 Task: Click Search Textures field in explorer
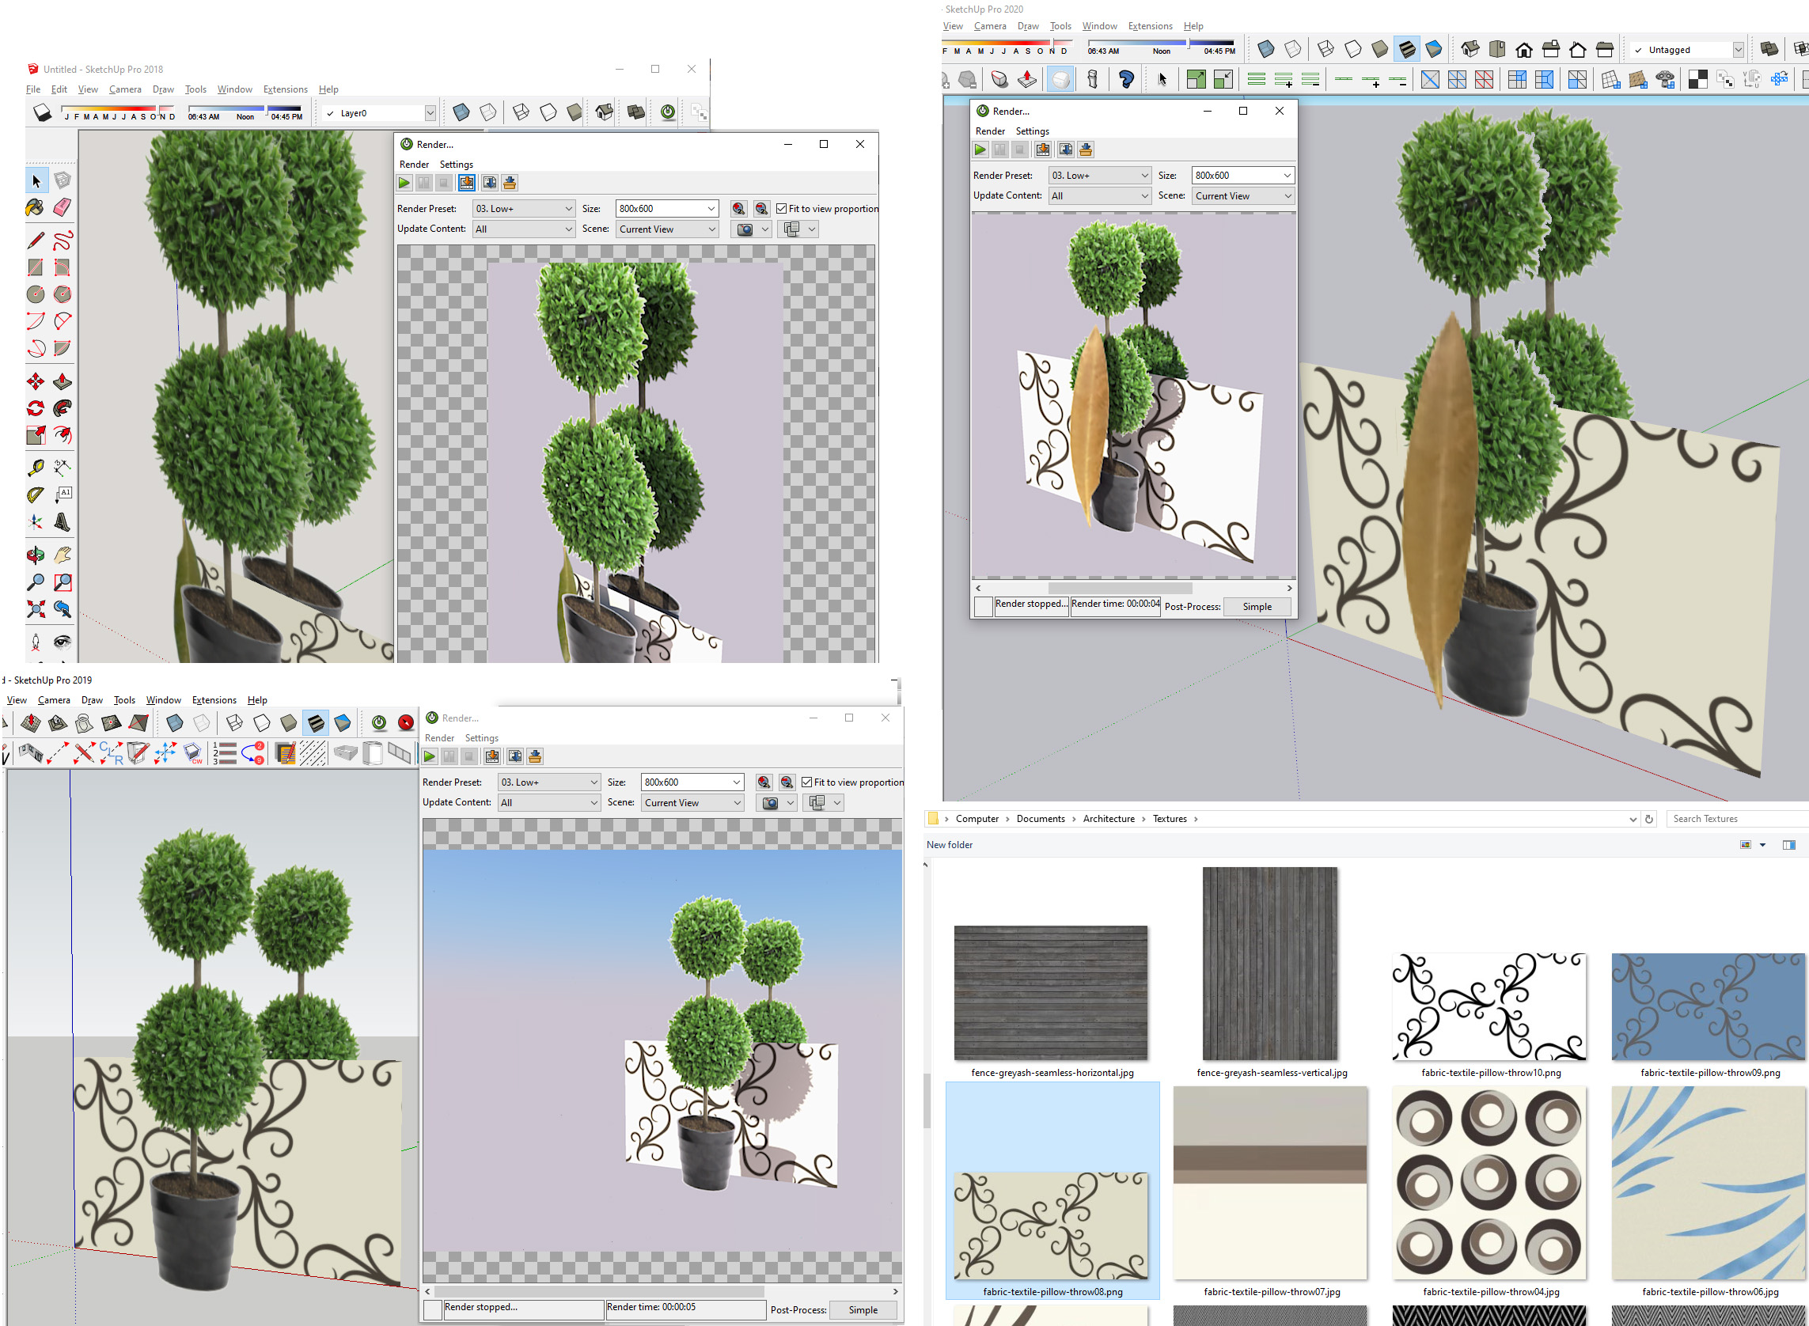click(x=1738, y=820)
